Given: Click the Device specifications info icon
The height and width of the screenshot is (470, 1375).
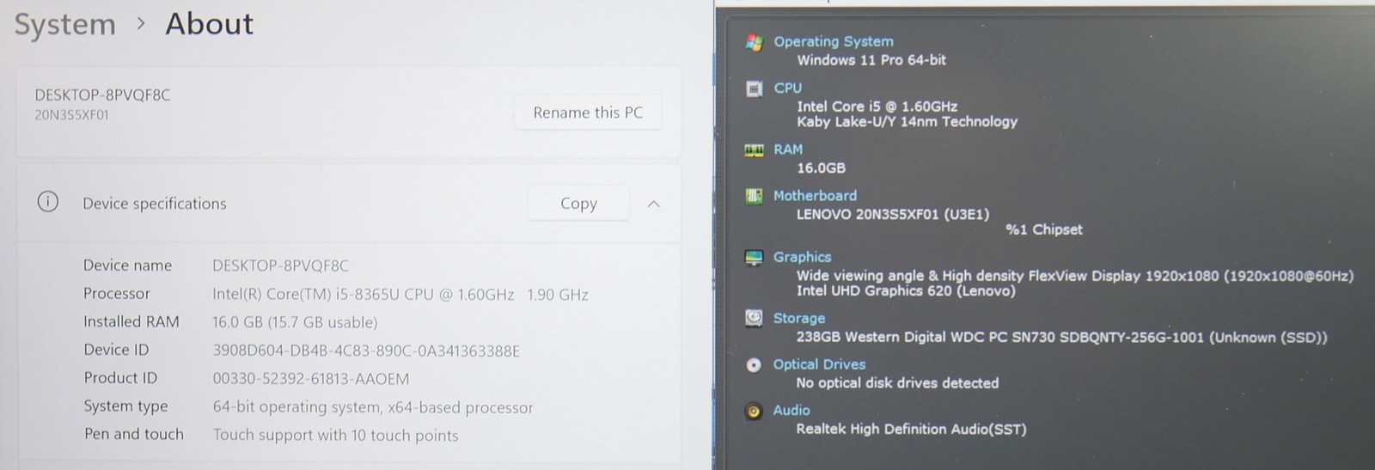Looking at the screenshot, I should pos(48,202).
